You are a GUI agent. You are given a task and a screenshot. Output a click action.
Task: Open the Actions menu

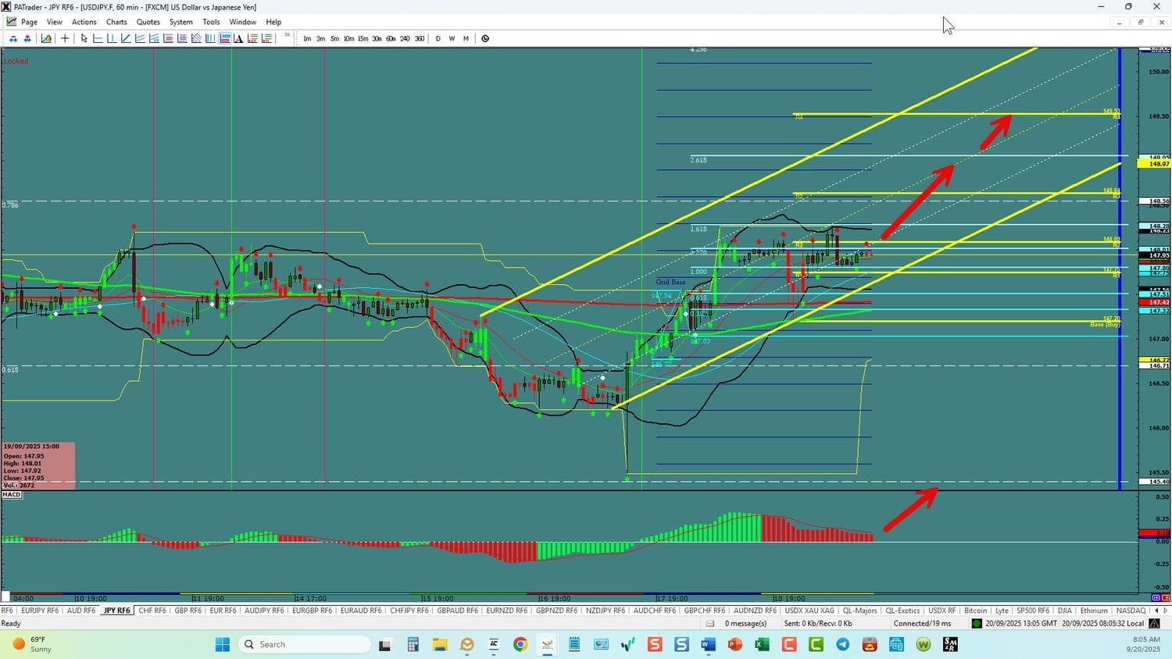[84, 22]
